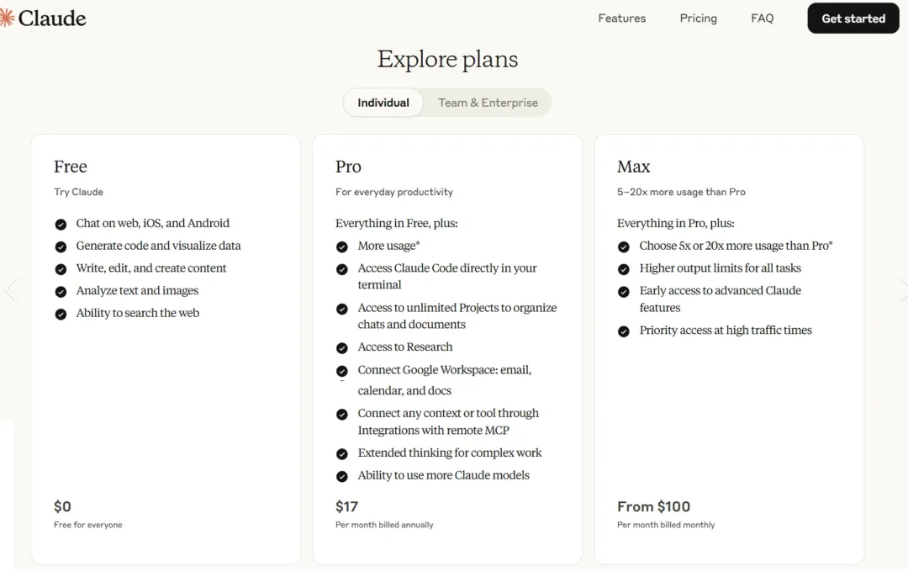Click the $17 price text

347,506
